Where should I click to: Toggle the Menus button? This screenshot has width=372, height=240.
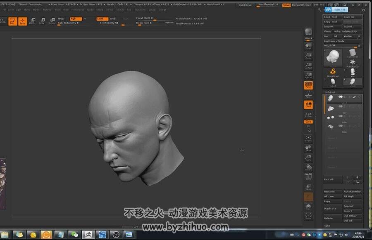click(286, 5)
